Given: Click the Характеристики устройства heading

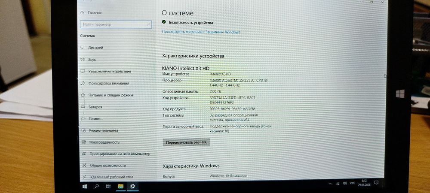Looking at the screenshot, I should (193, 56).
